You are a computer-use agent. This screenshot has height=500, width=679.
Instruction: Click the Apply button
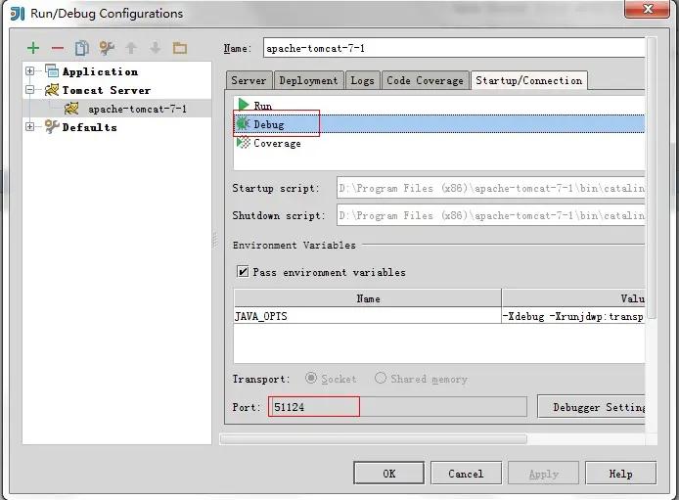coord(543,474)
